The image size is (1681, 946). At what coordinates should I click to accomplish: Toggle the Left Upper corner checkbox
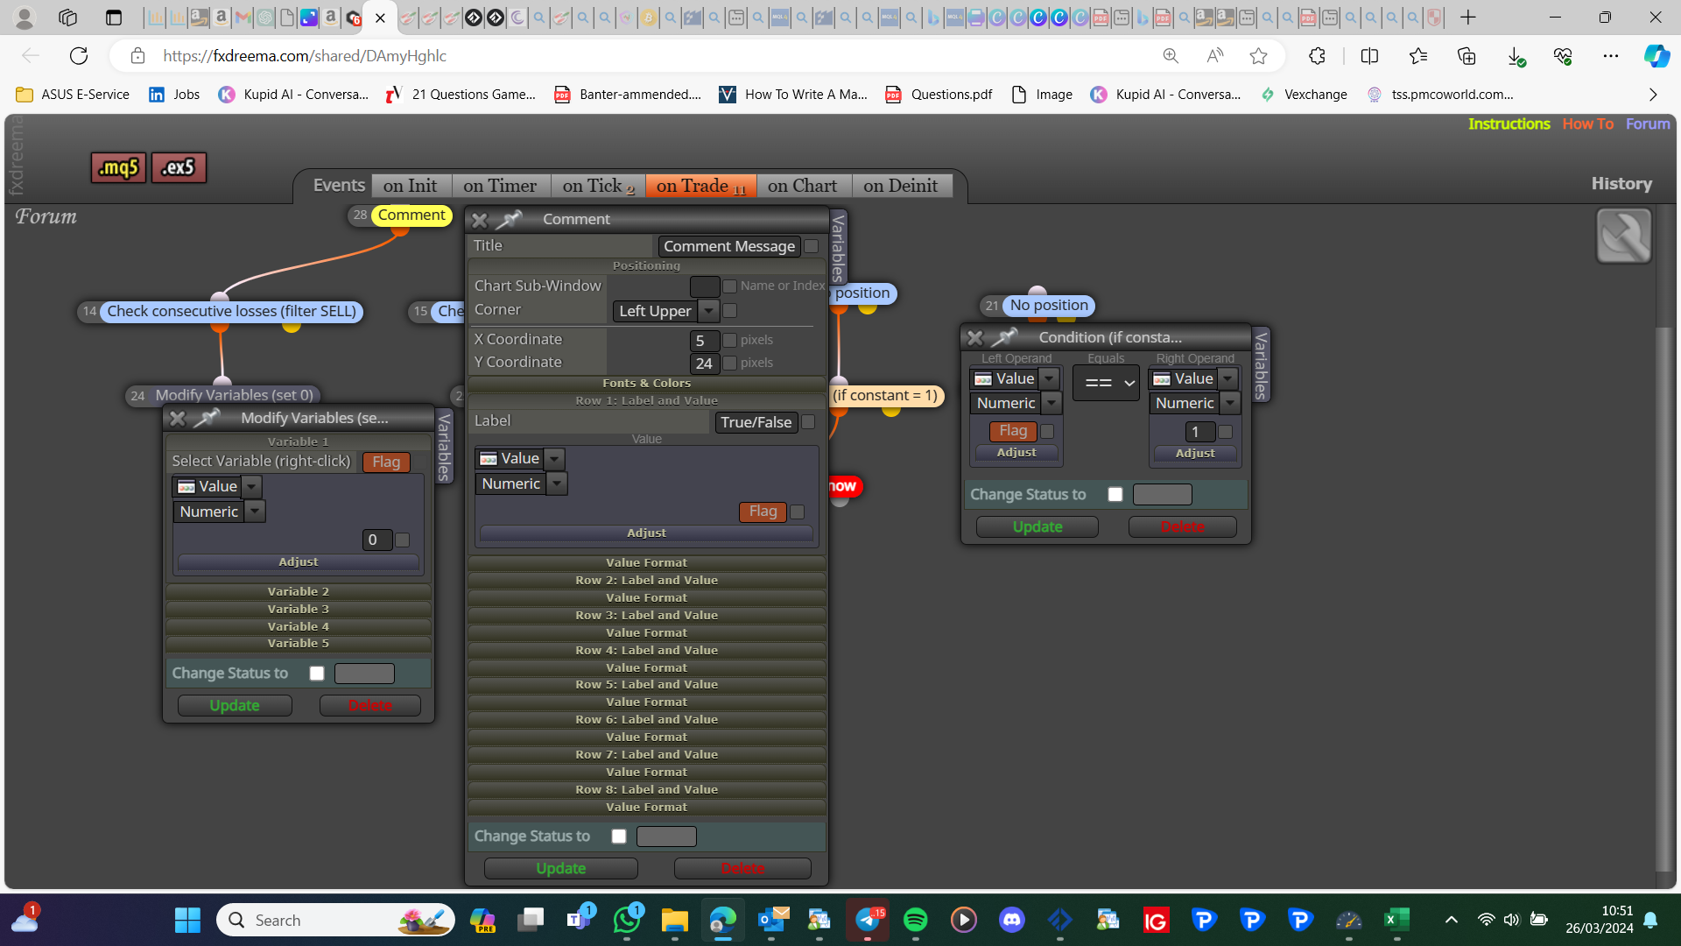coord(730,311)
